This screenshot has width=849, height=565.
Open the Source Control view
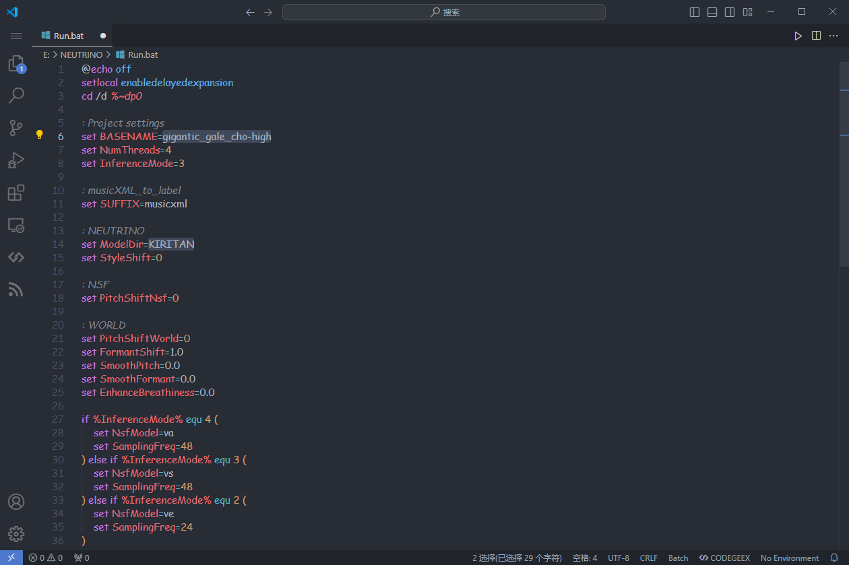point(16,128)
